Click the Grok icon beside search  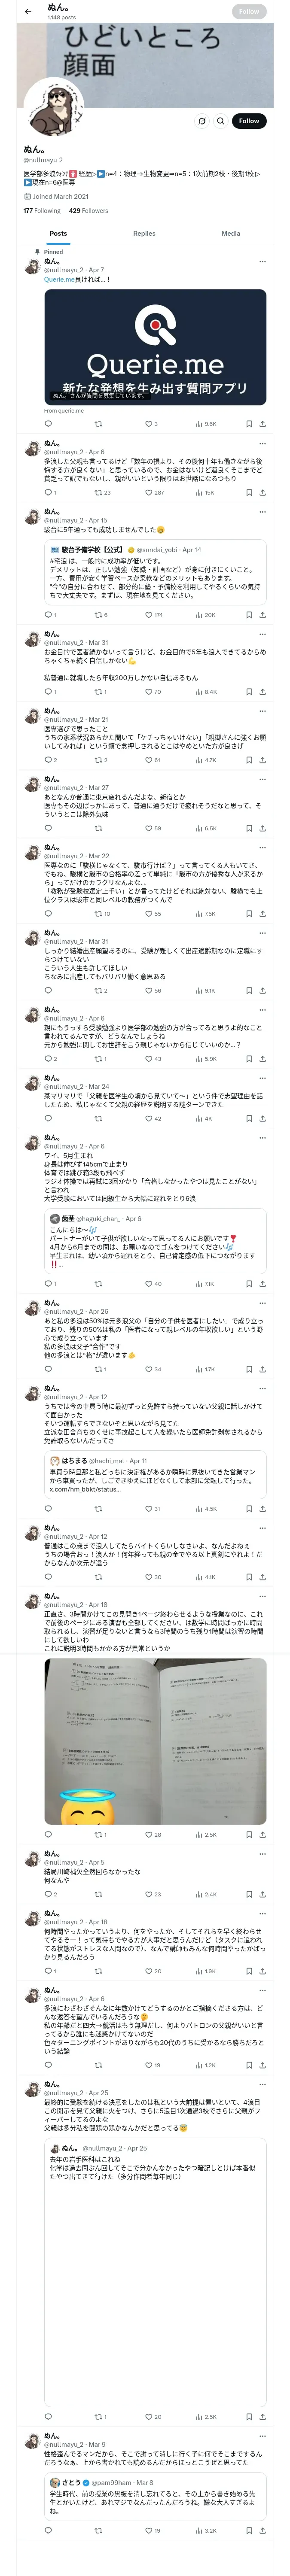201,121
